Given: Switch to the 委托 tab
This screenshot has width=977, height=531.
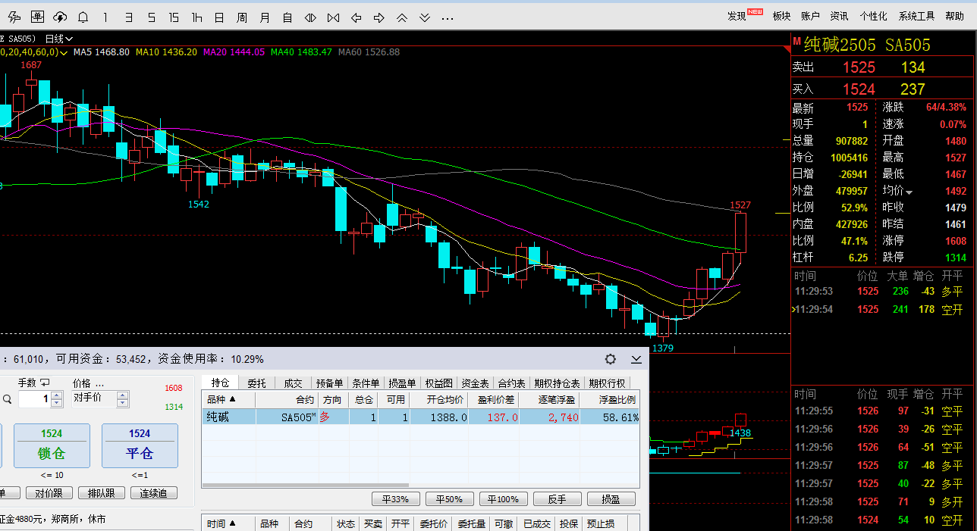Looking at the screenshot, I should coord(256,383).
